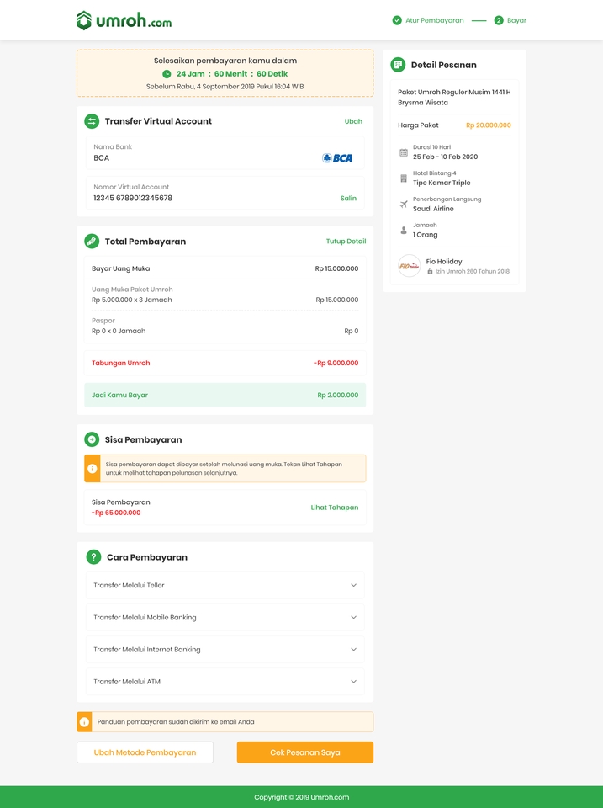Click the step 2 Bayar number icon
The width and height of the screenshot is (603, 808).
[499, 20]
